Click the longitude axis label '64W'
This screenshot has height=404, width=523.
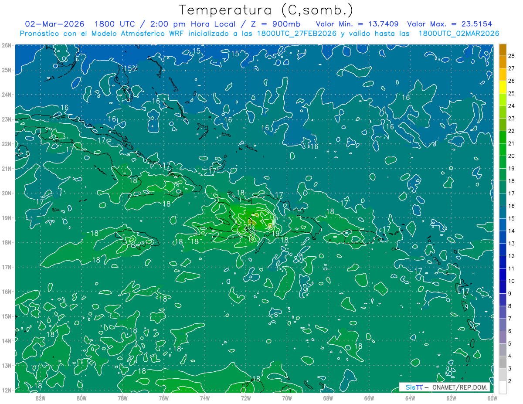click(x=410, y=398)
